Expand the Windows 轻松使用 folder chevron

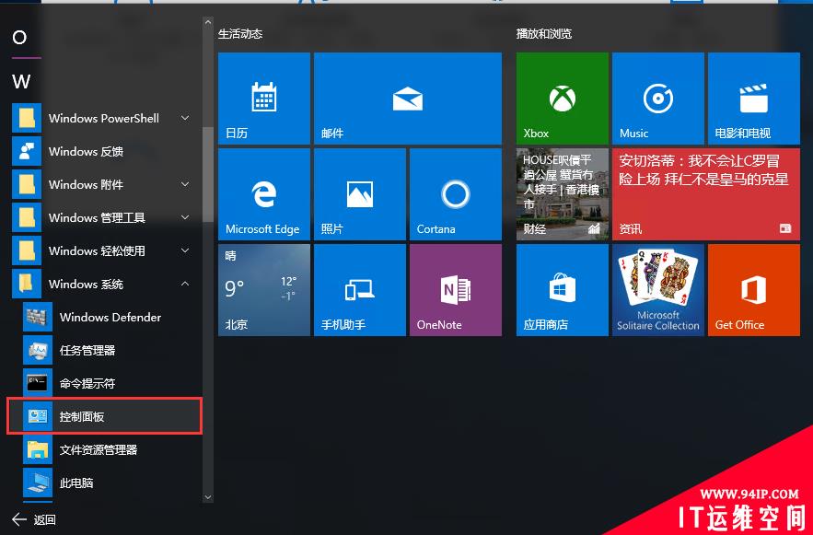click(x=185, y=250)
